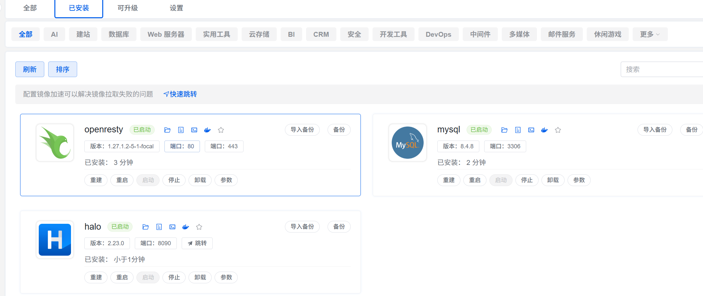Toggle the openresty favorite star

[x=221, y=130]
